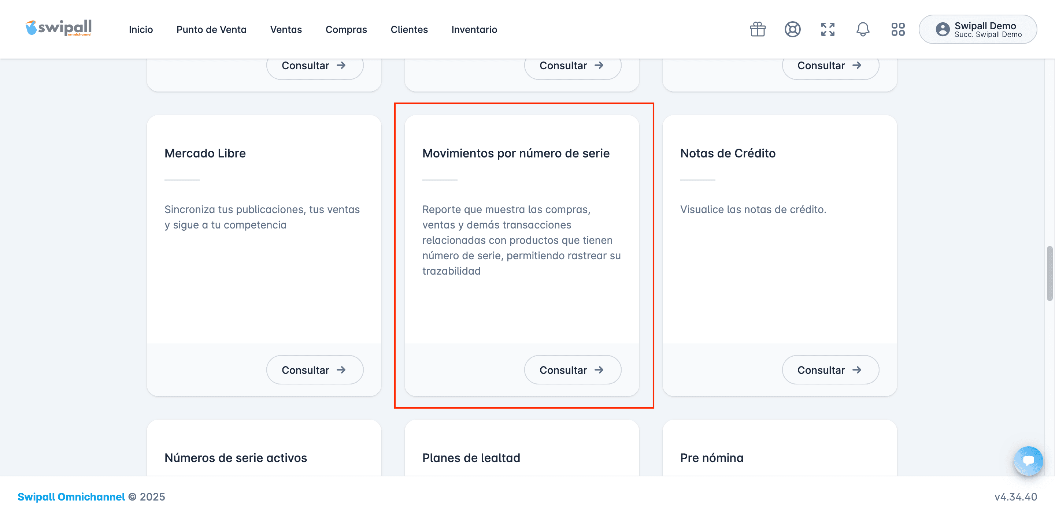The image size is (1055, 517).
Task: Click Consultar under Mercado Libre
Action: pos(315,370)
